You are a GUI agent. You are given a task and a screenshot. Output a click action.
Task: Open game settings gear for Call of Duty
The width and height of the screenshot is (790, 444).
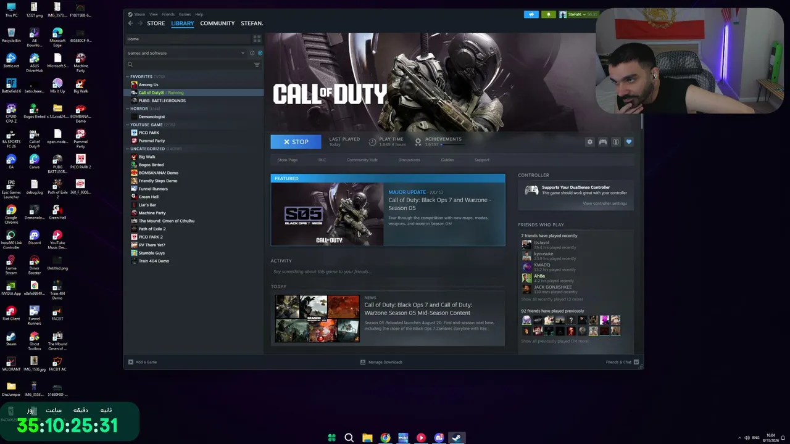click(x=590, y=142)
